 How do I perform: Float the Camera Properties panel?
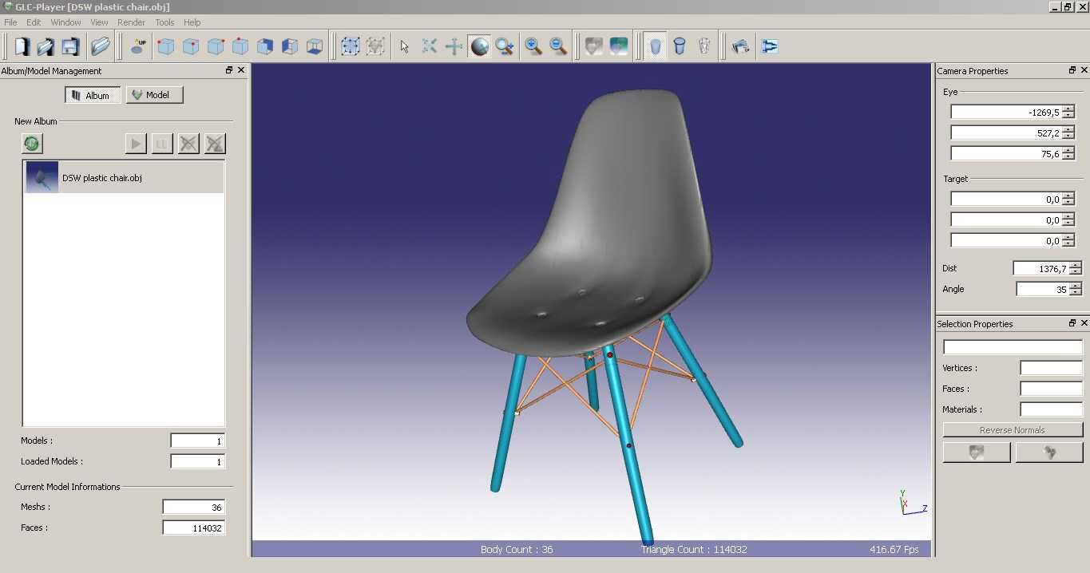(x=1072, y=70)
